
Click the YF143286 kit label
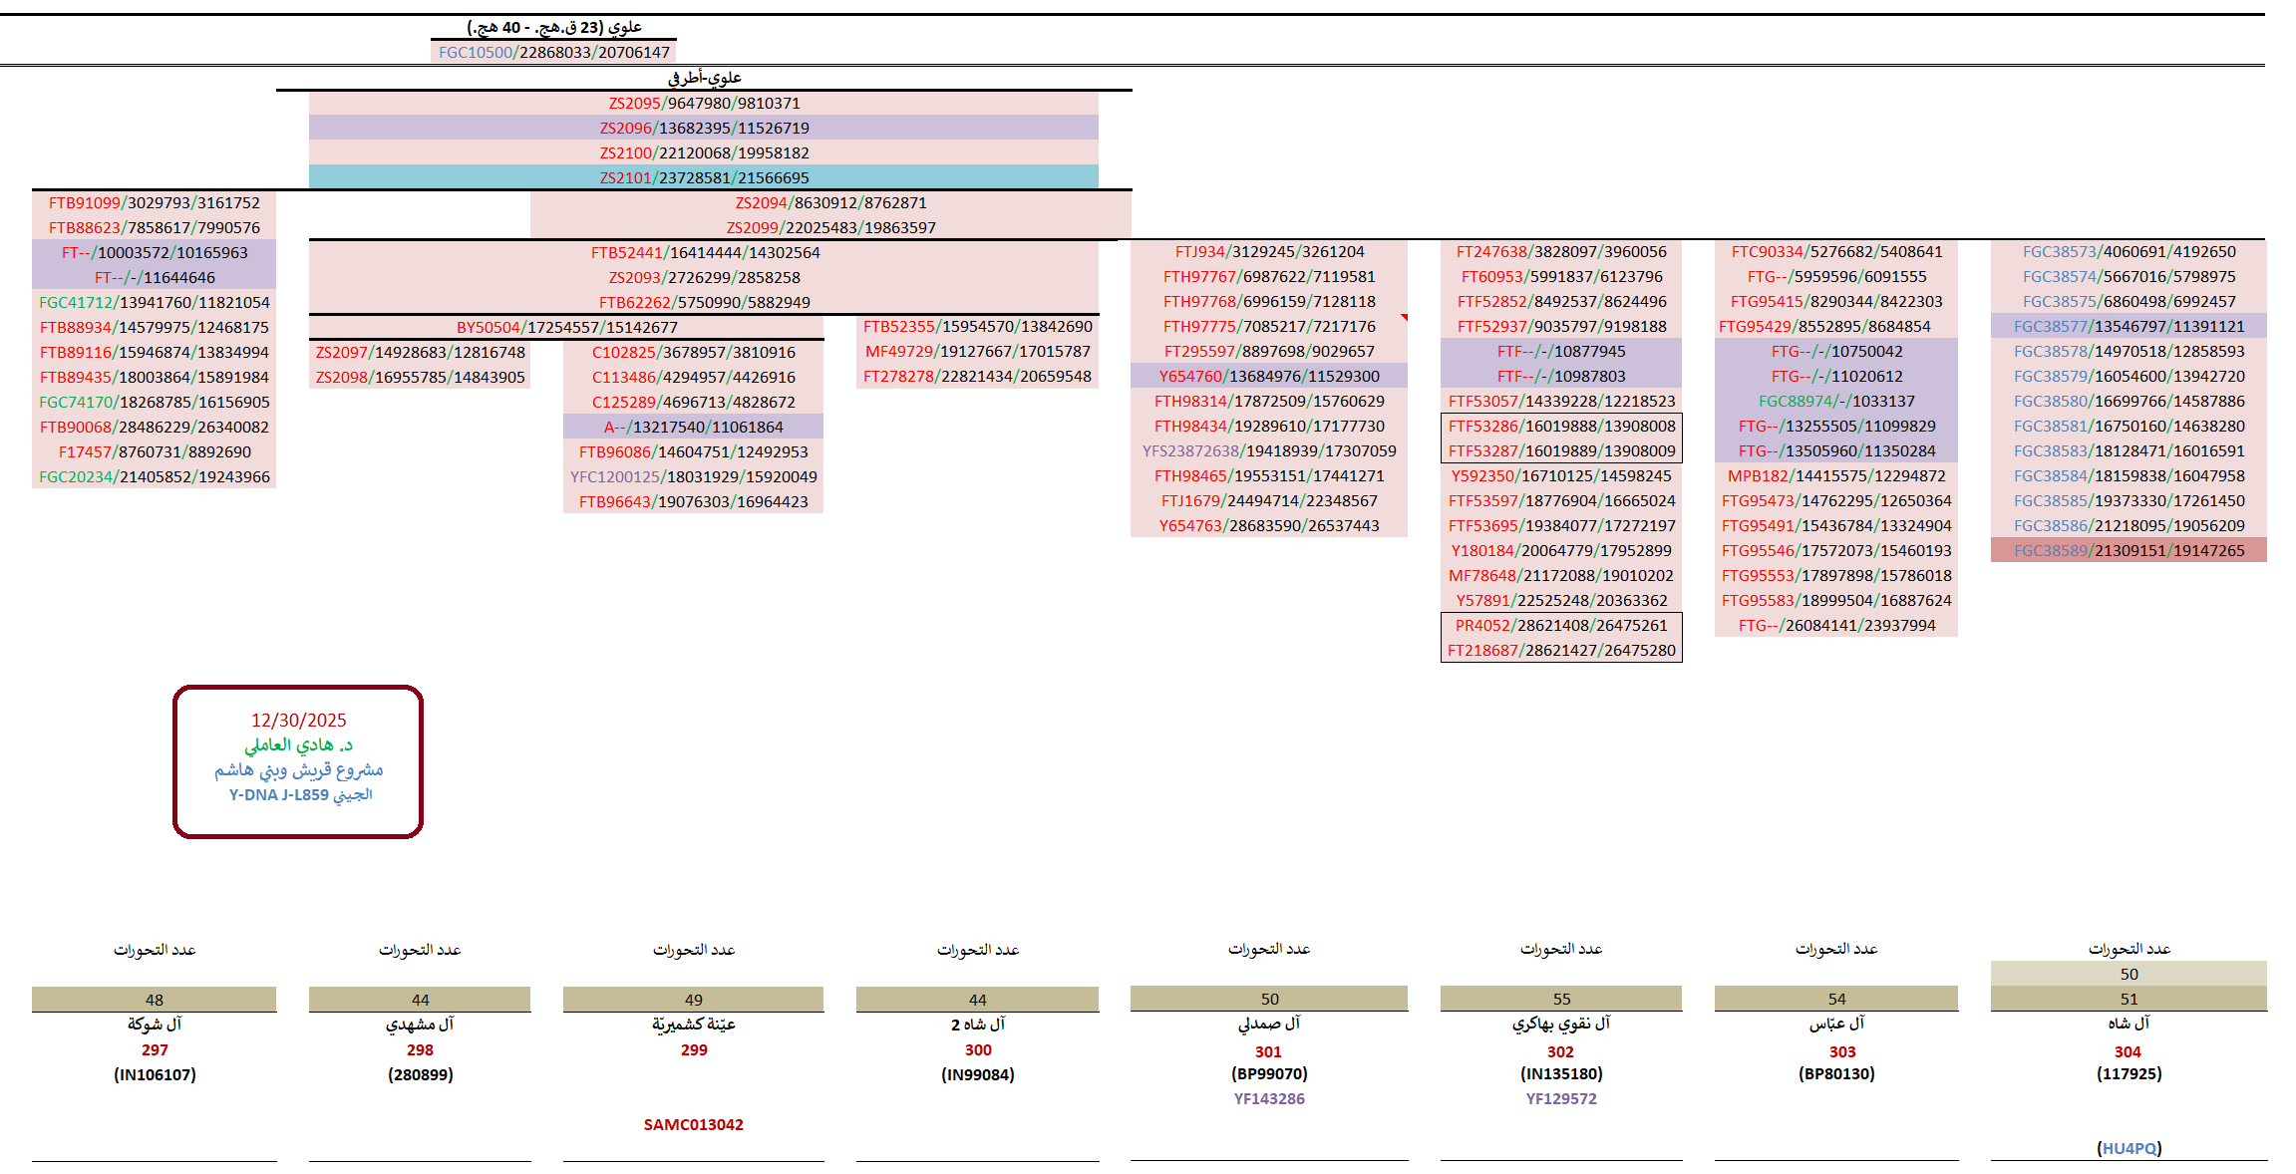[x=1268, y=1098]
